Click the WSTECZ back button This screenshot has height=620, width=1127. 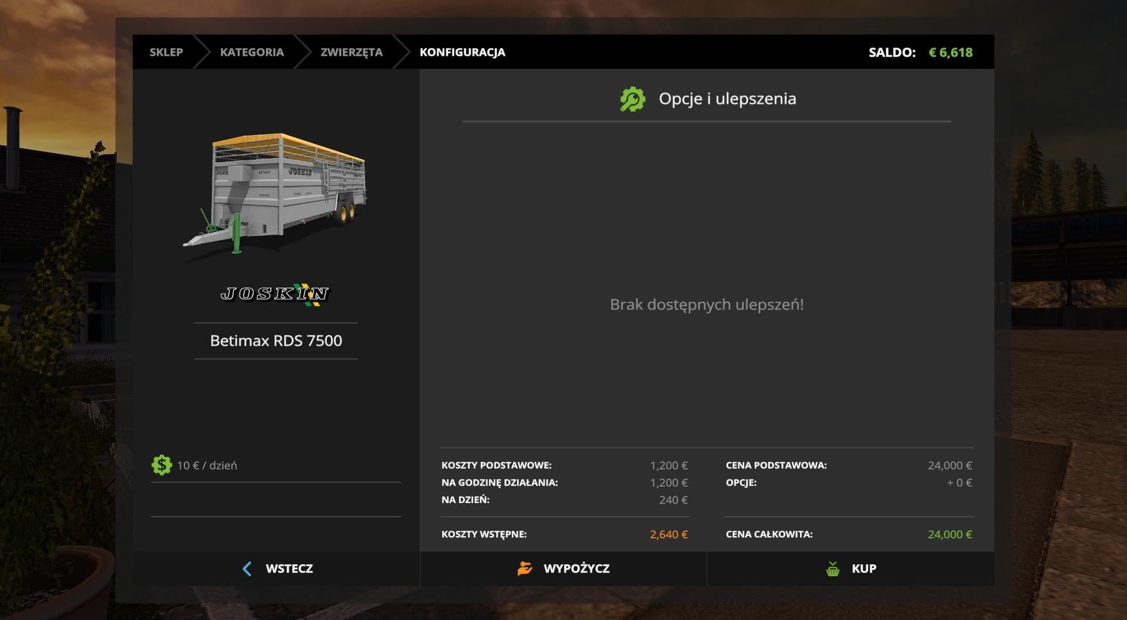tap(276, 568)
